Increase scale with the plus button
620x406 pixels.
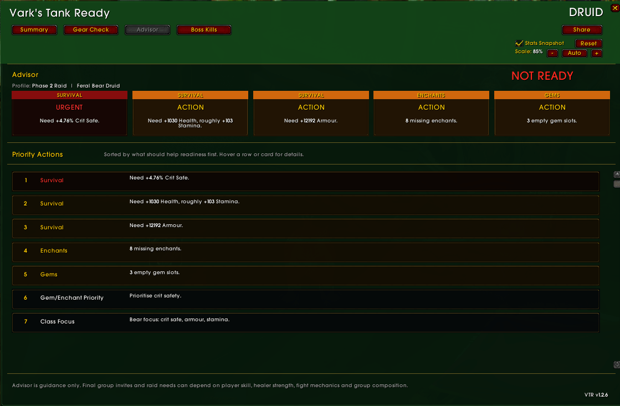pyautogui.click(x=597, y=53)
